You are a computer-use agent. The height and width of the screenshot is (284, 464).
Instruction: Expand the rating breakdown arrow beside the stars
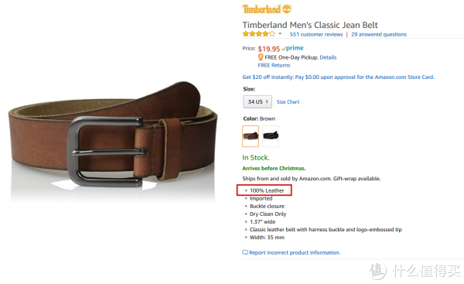click(280, 33)
